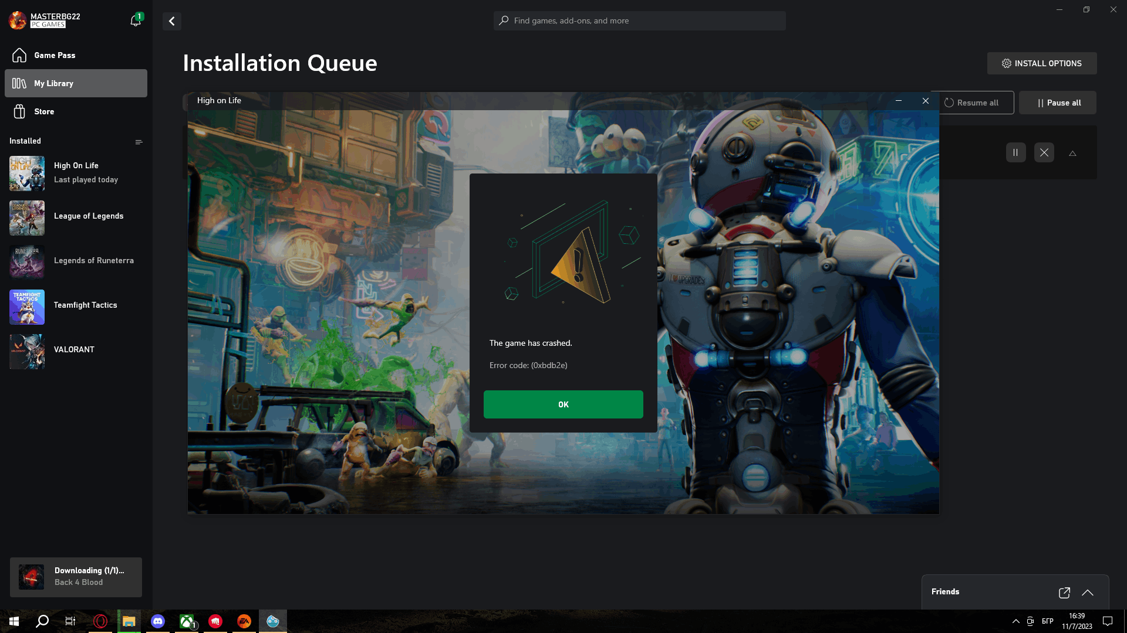Open Discord from taskbar
The image size is (1127, 633).
(x=158, y=621)
